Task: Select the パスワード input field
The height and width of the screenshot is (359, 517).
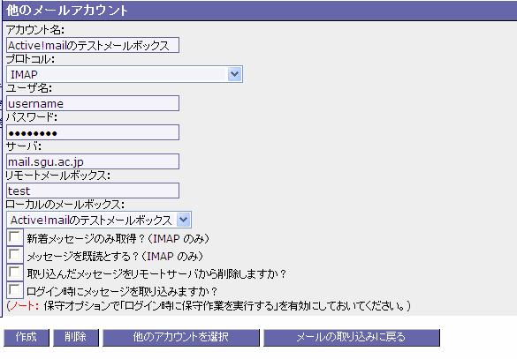Action: pyautogui.click(x=93, y=132)
